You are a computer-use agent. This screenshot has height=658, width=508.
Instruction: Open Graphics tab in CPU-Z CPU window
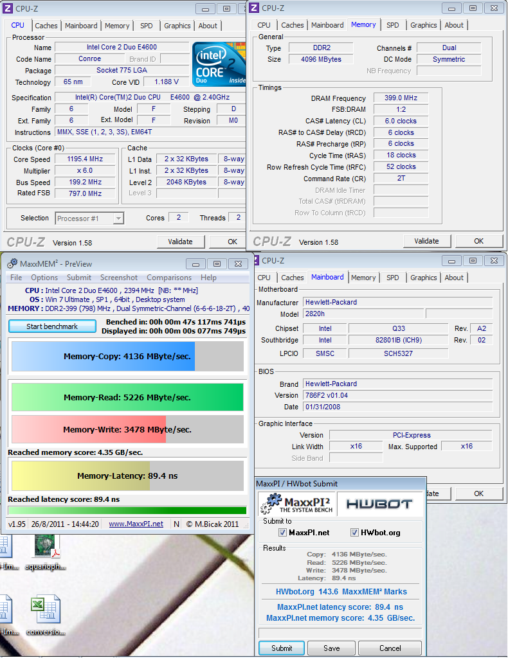[177, 26]
